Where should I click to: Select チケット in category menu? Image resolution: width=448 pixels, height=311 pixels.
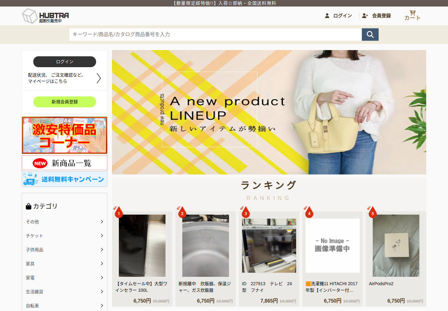pyautogui.click(x=35, y=236)
